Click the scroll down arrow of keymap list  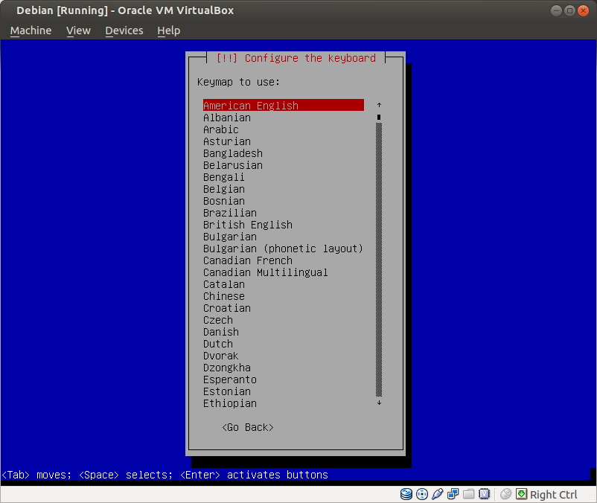[379, 403]
